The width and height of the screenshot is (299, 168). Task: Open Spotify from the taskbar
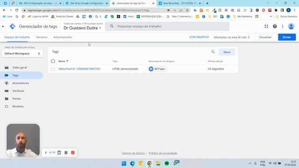click(167, 163)
